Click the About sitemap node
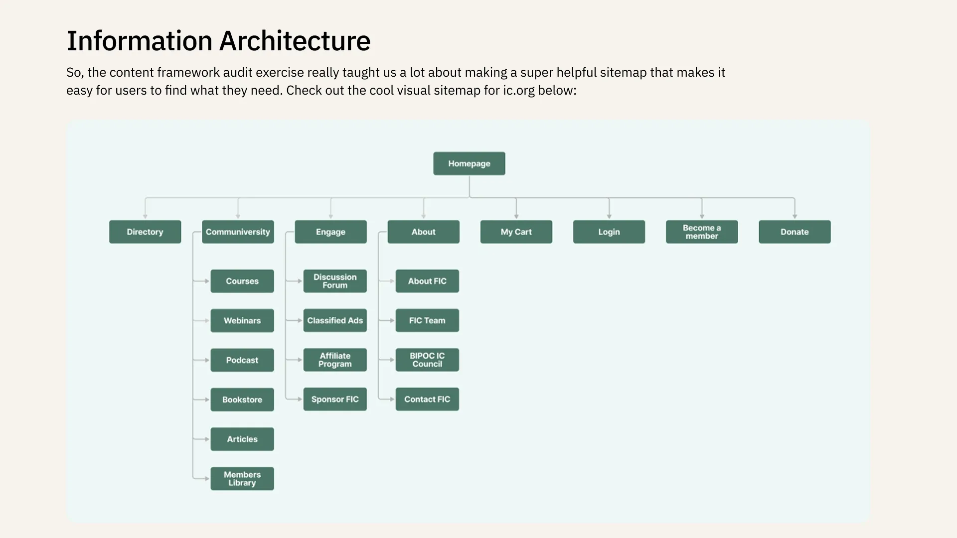 pos(423,232)
